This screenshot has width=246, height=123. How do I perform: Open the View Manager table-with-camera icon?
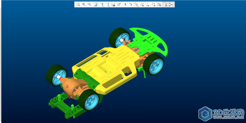click(113, 4)
